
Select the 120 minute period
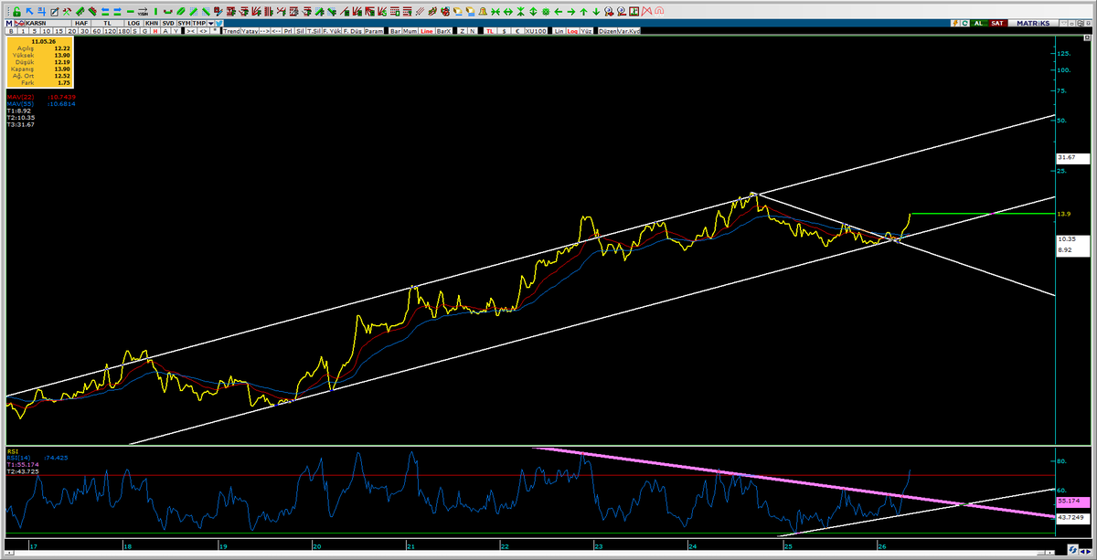(x=109, y=31)
